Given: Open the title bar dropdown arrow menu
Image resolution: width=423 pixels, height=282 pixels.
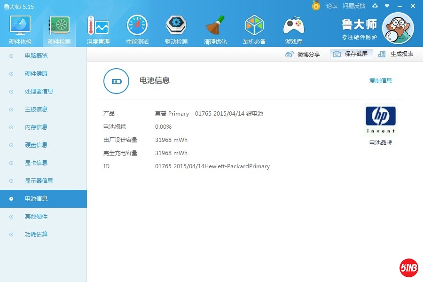Looking at the screenshot, I should tap(387, 6).
